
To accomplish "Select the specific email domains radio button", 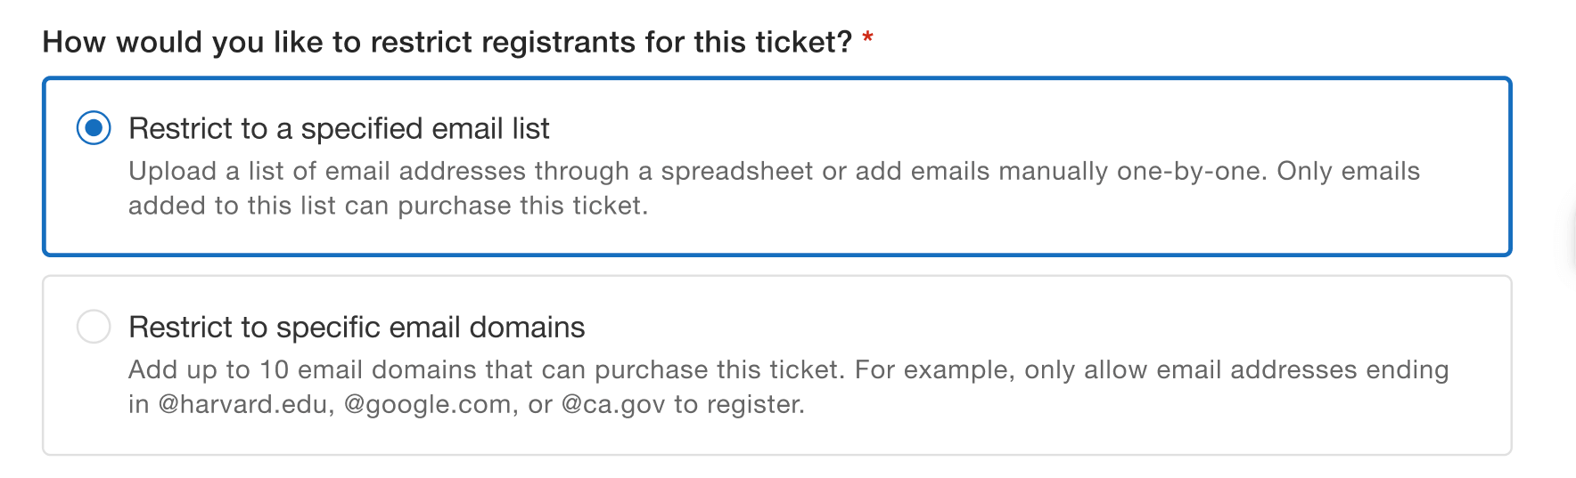I will pos(94,327).
